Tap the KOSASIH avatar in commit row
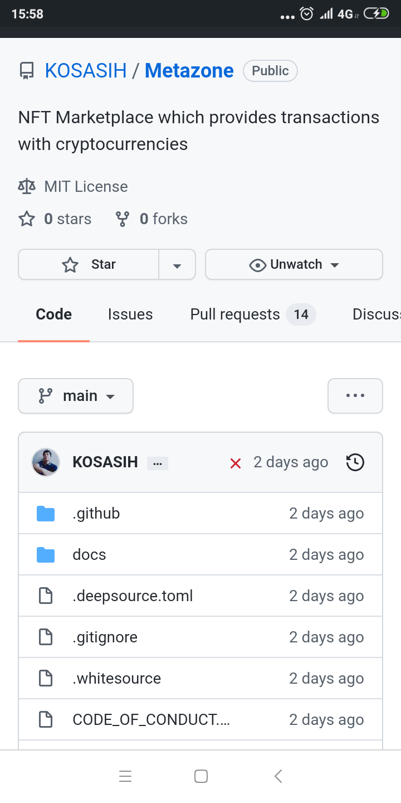The height and width of the screenshot is (803, 401). (x=46, y=462)
